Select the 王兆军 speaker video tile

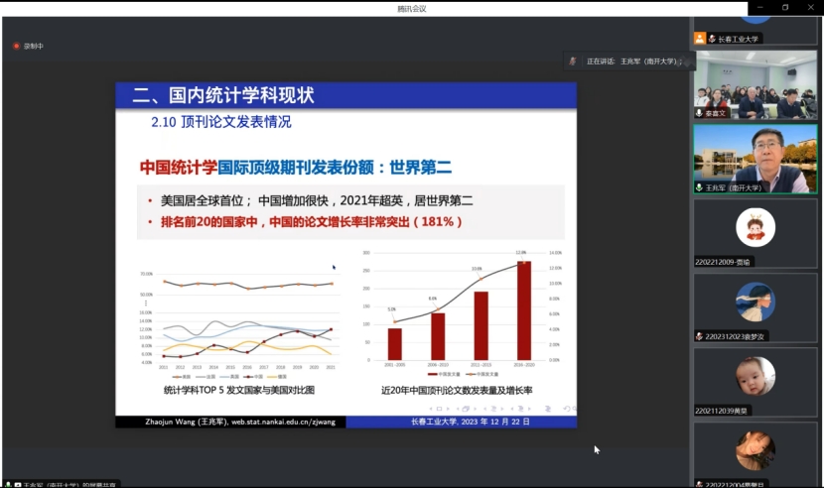[x=755, y=157]
